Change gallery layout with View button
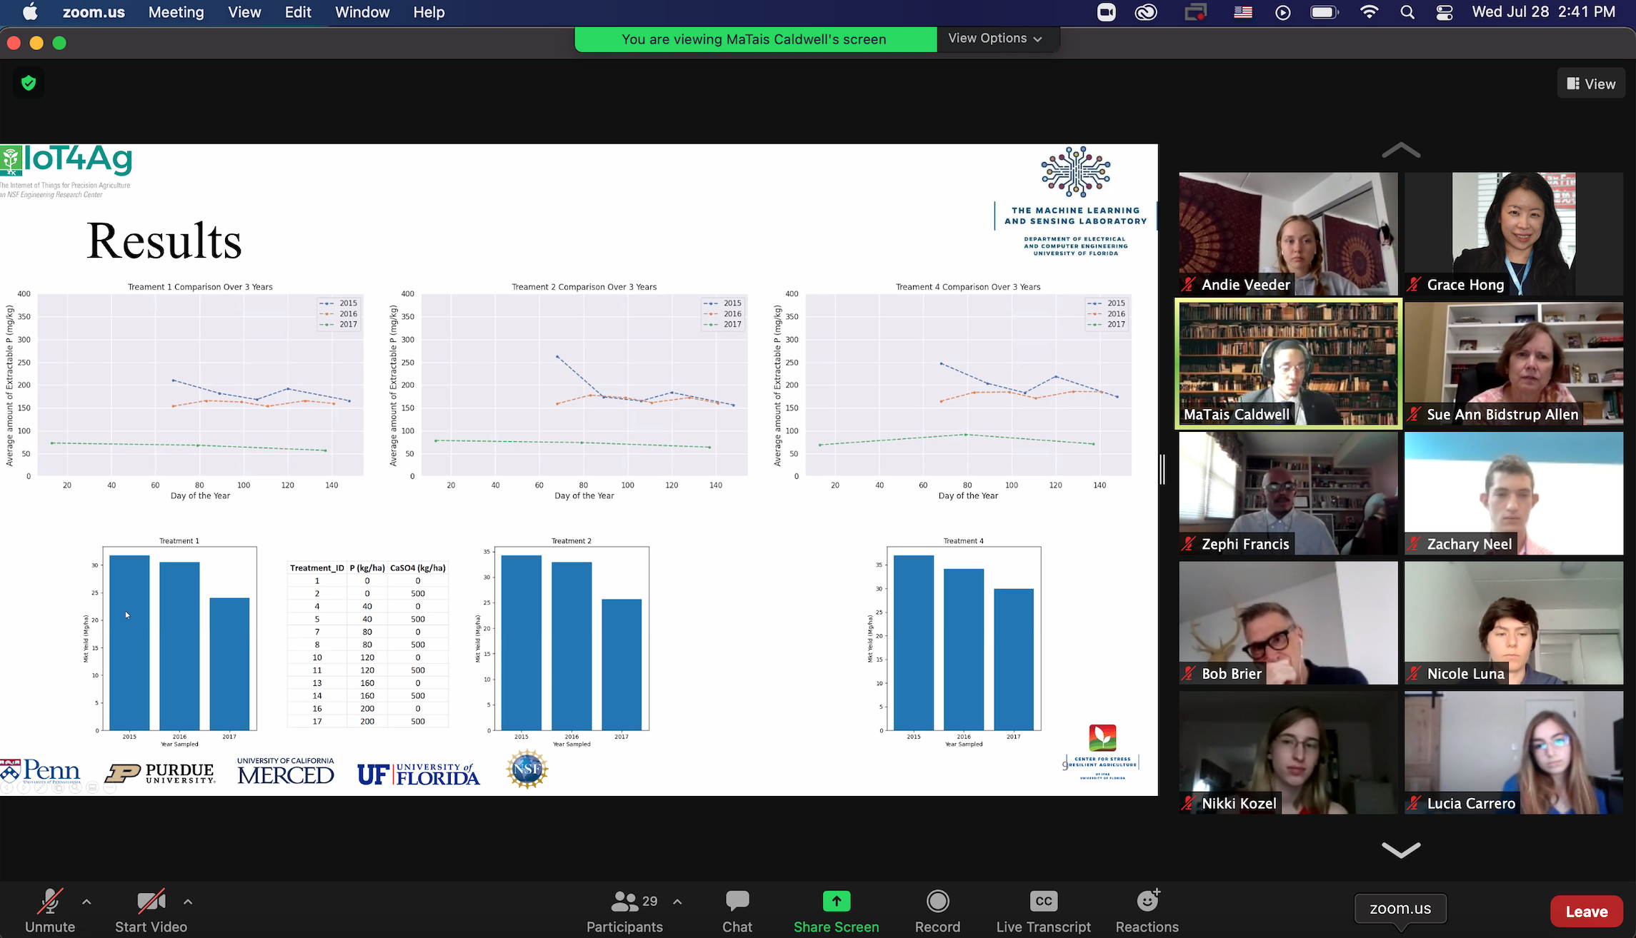Image resolution: width=1636 pixels, height=938 pixels. pos(1591,84)
